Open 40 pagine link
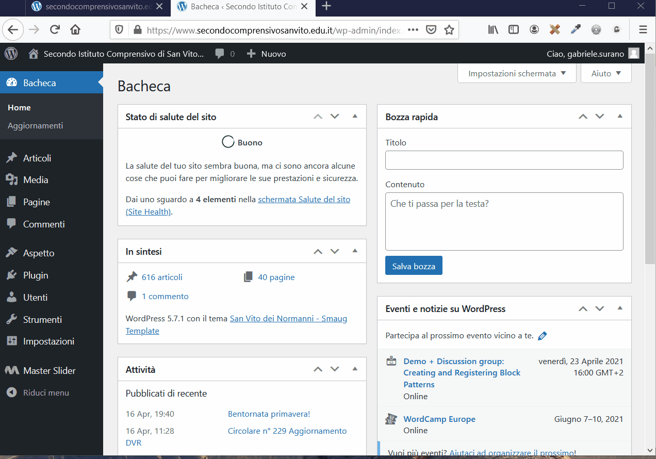Image resolution: width=656 pixels, height=459 pixels. pos(276,277)
